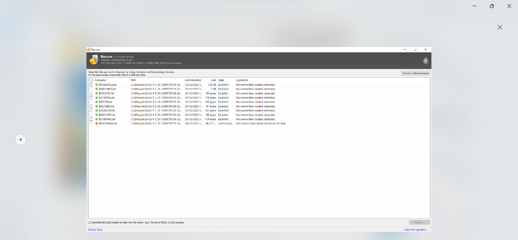Image resolution: width=518 pixels, height=240 pixels.
Task: Click the 'File's data could not be found' comment
Action: pyautogui.click(x=261, y=123)
